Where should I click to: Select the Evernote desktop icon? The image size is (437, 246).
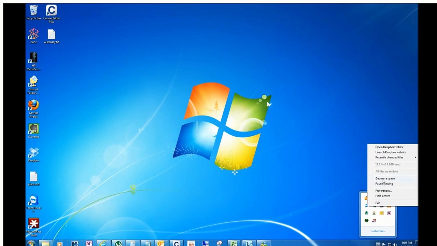coord(33,131)
